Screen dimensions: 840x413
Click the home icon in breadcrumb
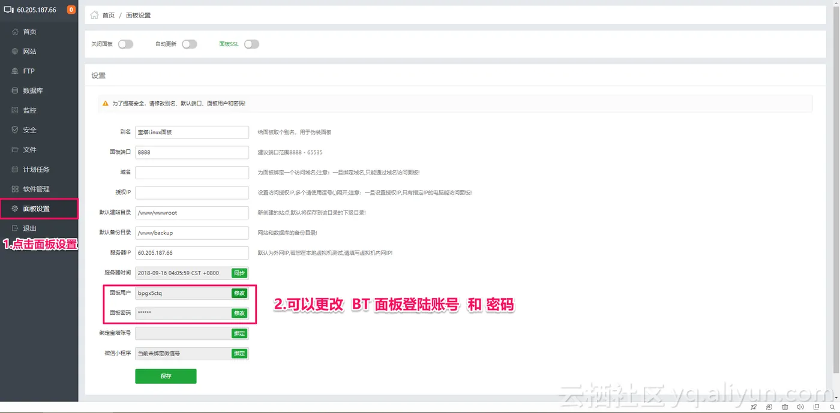click(x=95, y=15)
